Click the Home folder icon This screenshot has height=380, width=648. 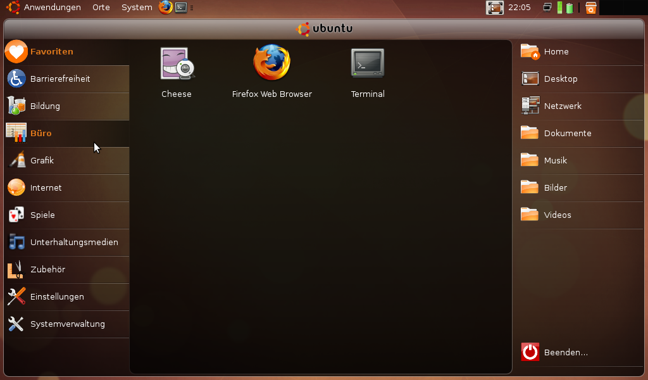pos(530,52)
